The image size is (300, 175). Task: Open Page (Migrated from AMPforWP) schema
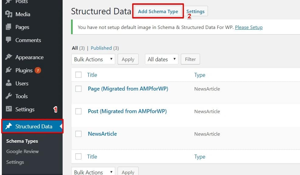[x=128, y=89]
